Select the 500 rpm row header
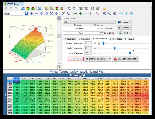This screenshot has width=155, height=119. 10,81
